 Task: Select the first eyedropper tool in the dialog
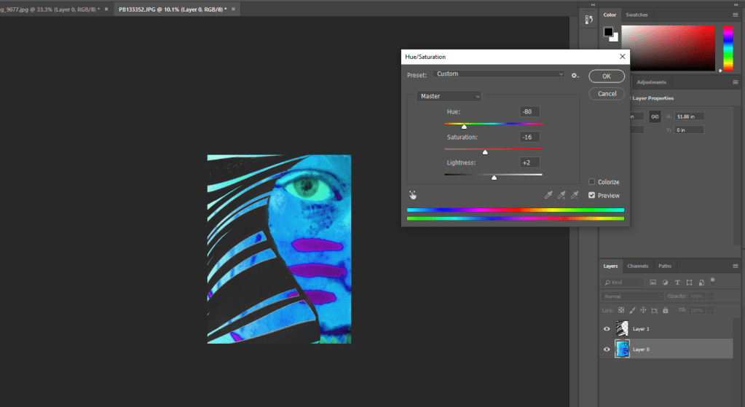(x=548, y=195)
